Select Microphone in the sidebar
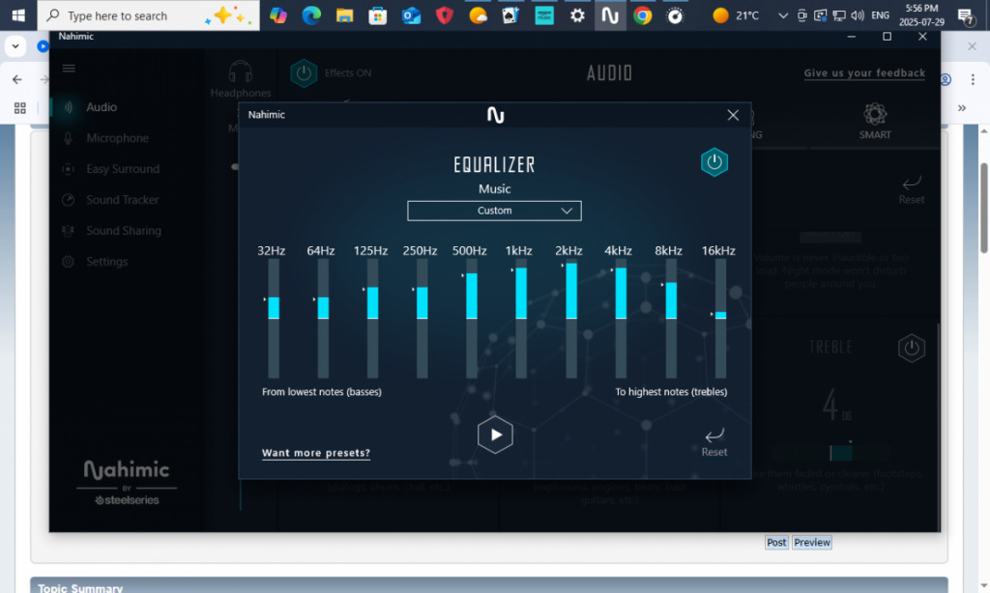Image resolution: width=990 pixels, height=593 pixels. click(x=117, y=138)
